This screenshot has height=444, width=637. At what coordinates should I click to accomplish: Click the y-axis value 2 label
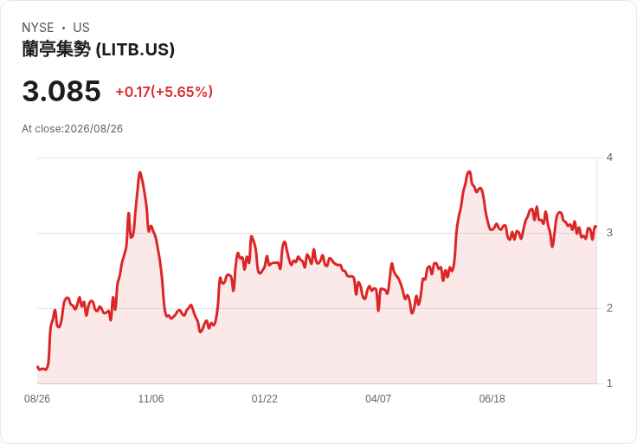pyautogui.click(x=609, y=308)
